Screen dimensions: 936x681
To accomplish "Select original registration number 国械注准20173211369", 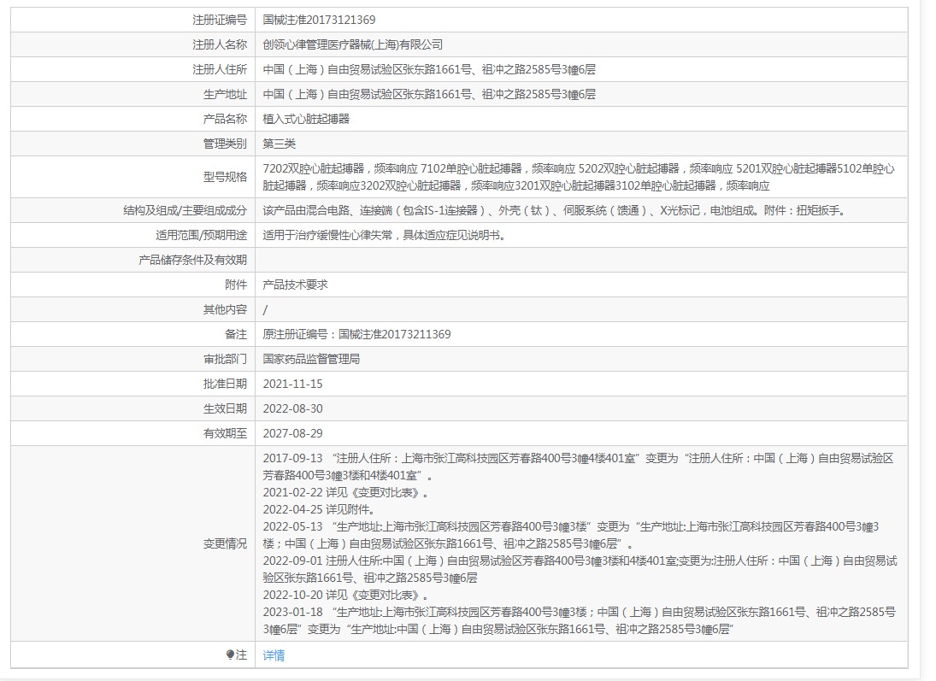I will [395, 335].
